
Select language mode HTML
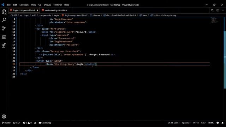point(211,123)
